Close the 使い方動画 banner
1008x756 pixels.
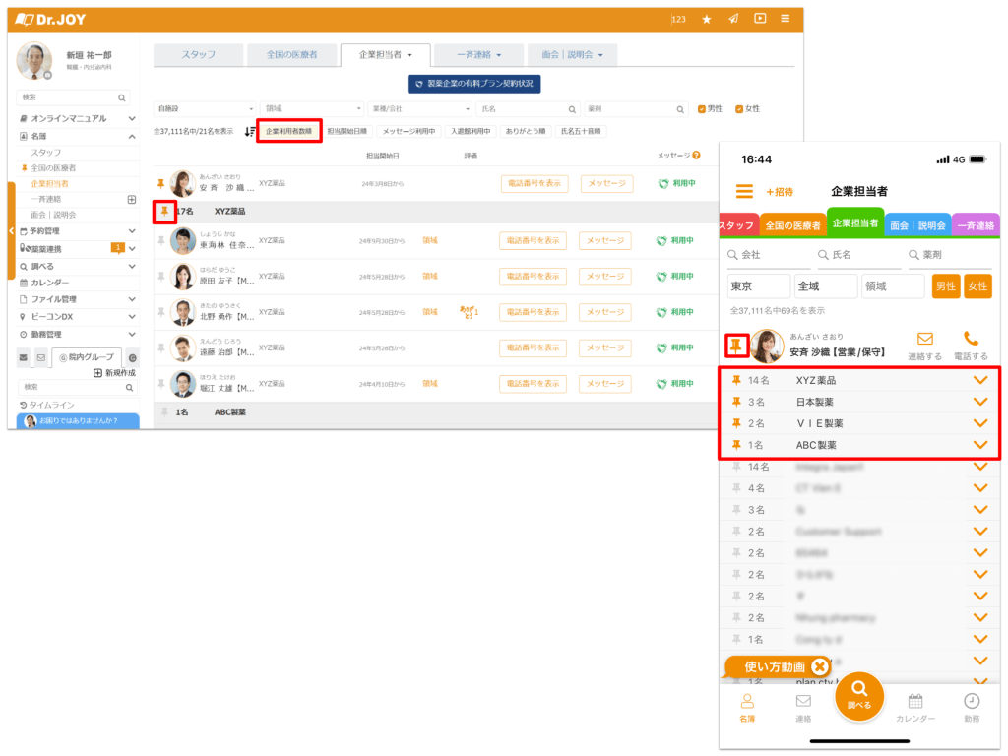click(x=819, y=667)
